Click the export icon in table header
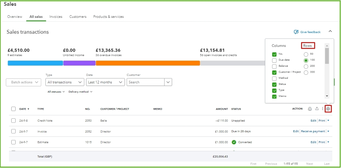 point(317,109)
